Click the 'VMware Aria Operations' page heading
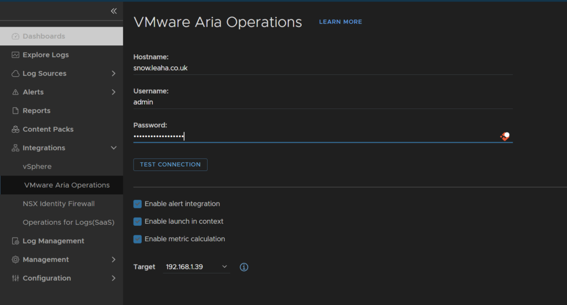567x305 pixels. pos(218,22)
